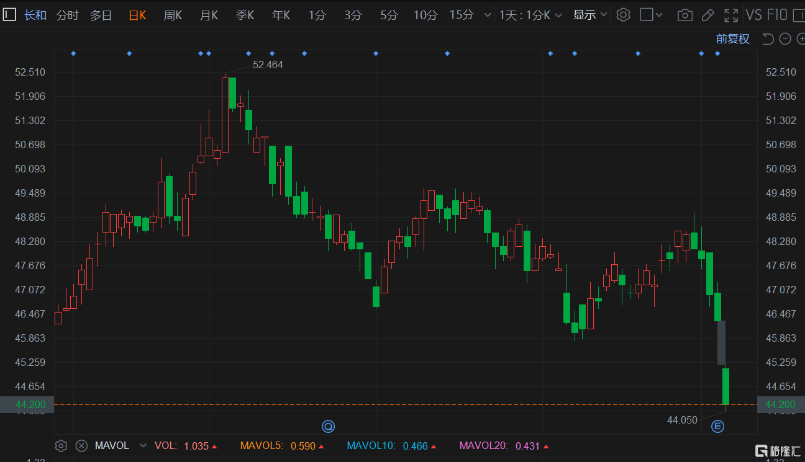
Task: Switch to the 周K weekly tab
Action: [x=173, y=15]
